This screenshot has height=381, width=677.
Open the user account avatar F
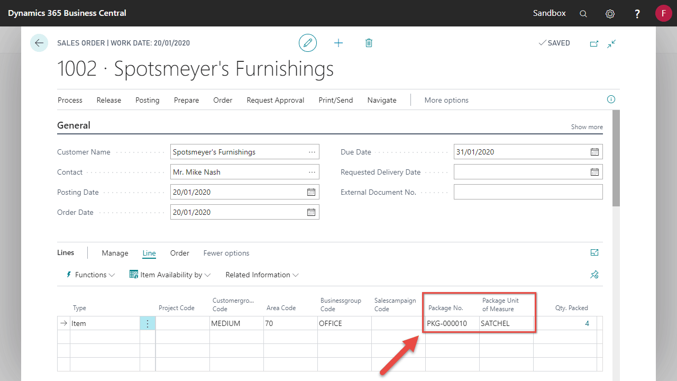[x=663, y=13]
